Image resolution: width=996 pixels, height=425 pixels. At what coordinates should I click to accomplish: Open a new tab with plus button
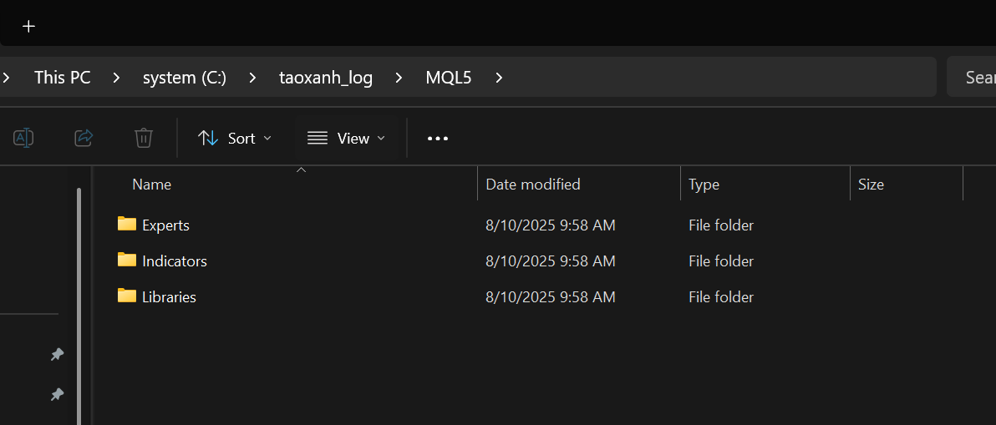(29, 26)
